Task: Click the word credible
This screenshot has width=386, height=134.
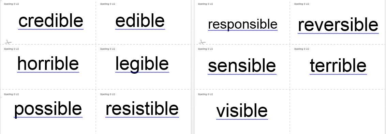Action: click(51, 21)
